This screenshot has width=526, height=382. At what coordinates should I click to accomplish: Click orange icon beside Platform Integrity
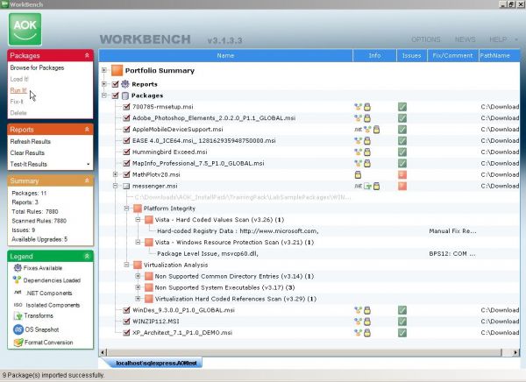(138, 209)
